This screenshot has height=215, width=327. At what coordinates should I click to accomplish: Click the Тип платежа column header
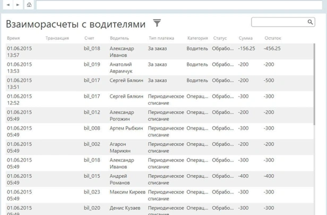point(161,38)
